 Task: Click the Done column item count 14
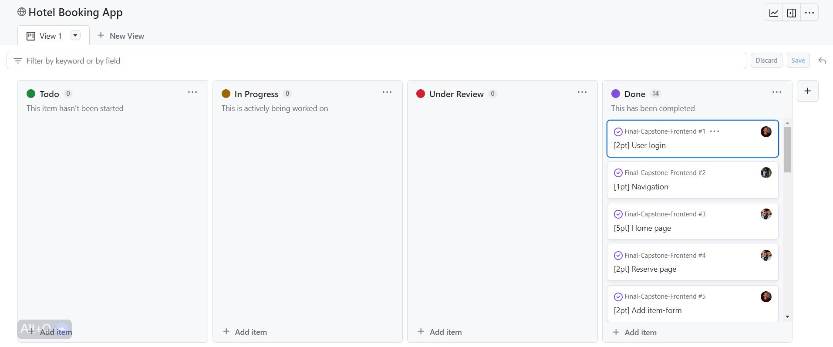[x=655, y=94]
